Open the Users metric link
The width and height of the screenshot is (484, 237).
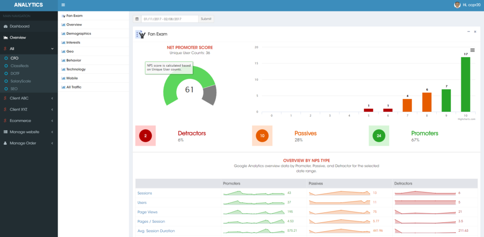coord(142,202)
